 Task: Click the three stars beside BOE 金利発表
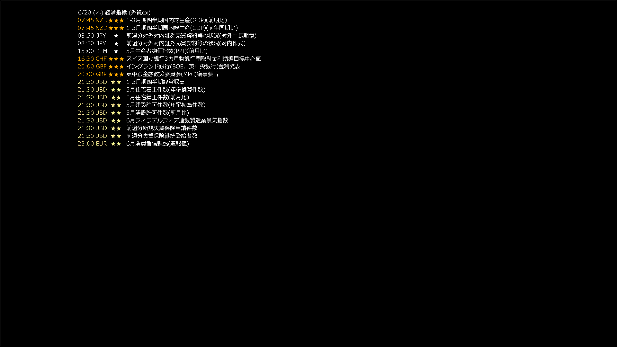116,67
